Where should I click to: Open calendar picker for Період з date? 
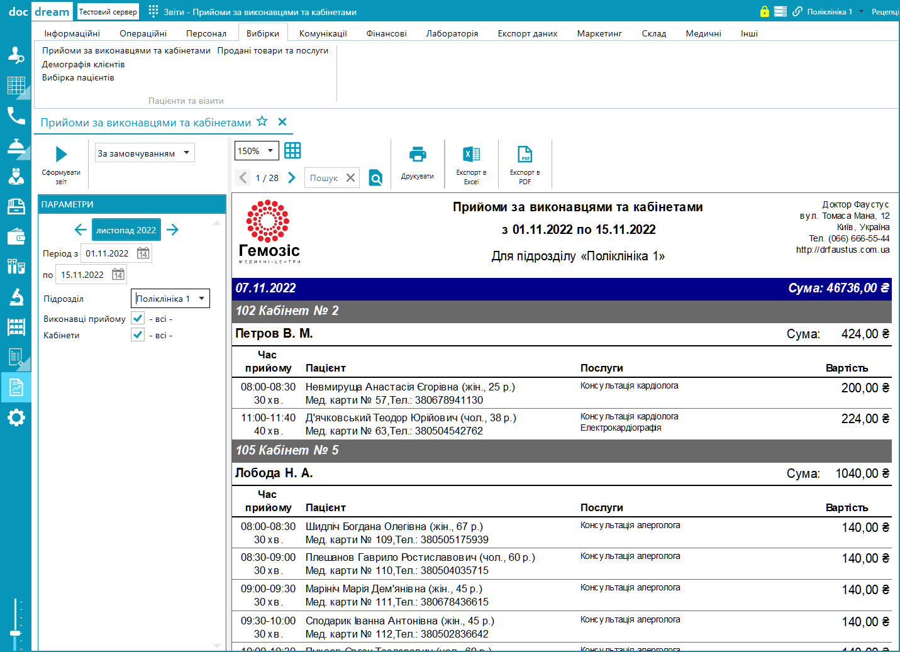point(143,253)
